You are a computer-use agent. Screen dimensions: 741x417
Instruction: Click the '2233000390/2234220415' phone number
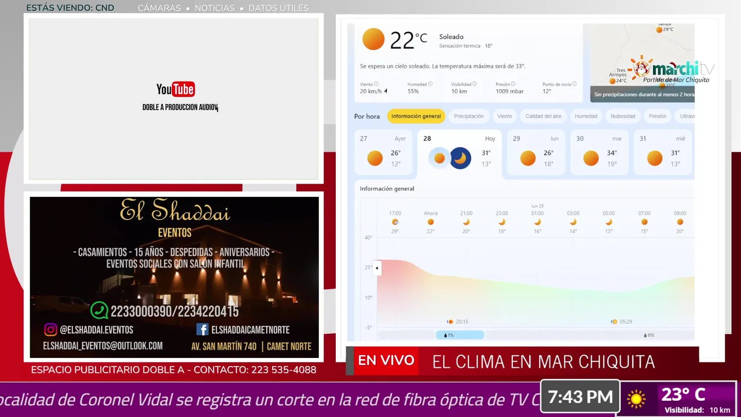click(x=174, y=312)
